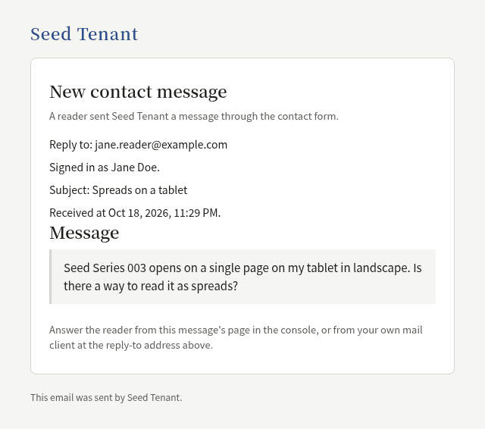Select the New contact message heading
Image resolution: width=485 pixels, height=429 pixels.
138,92
